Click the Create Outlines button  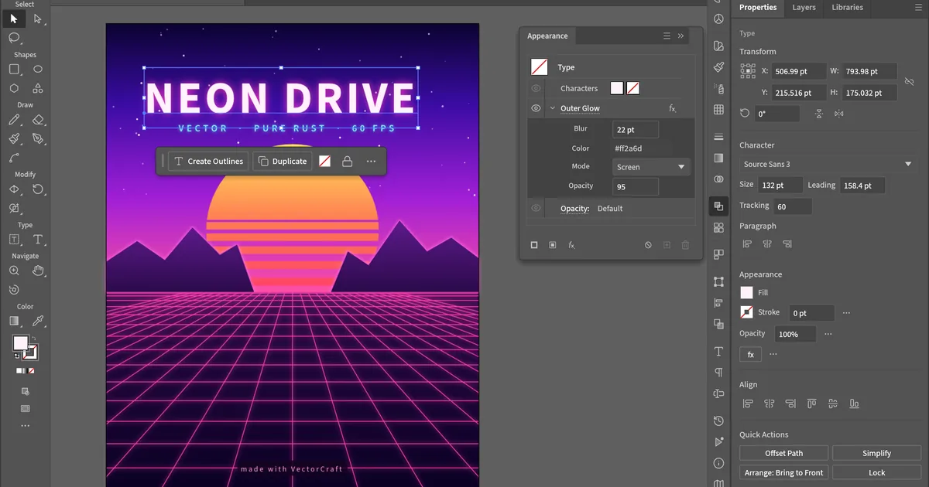click(x=208, y=162)
